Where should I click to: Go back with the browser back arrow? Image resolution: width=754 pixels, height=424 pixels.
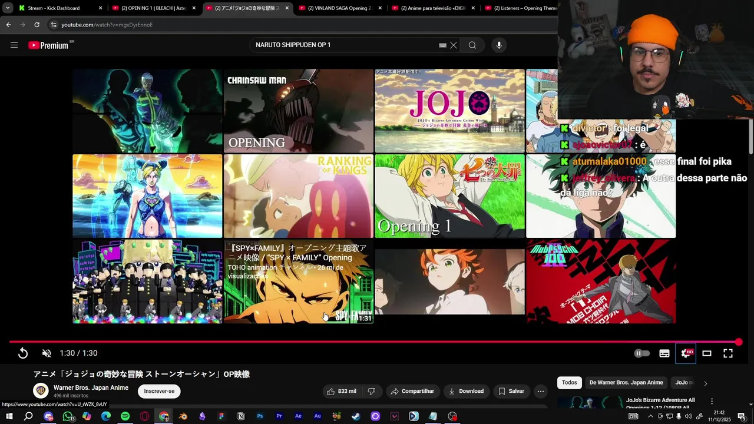pyautogui.click(x=8, y=25)
